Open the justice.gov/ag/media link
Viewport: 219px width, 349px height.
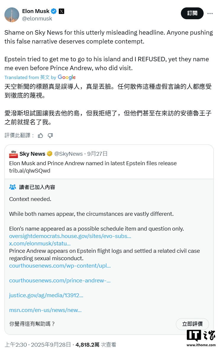pos(46,295)
